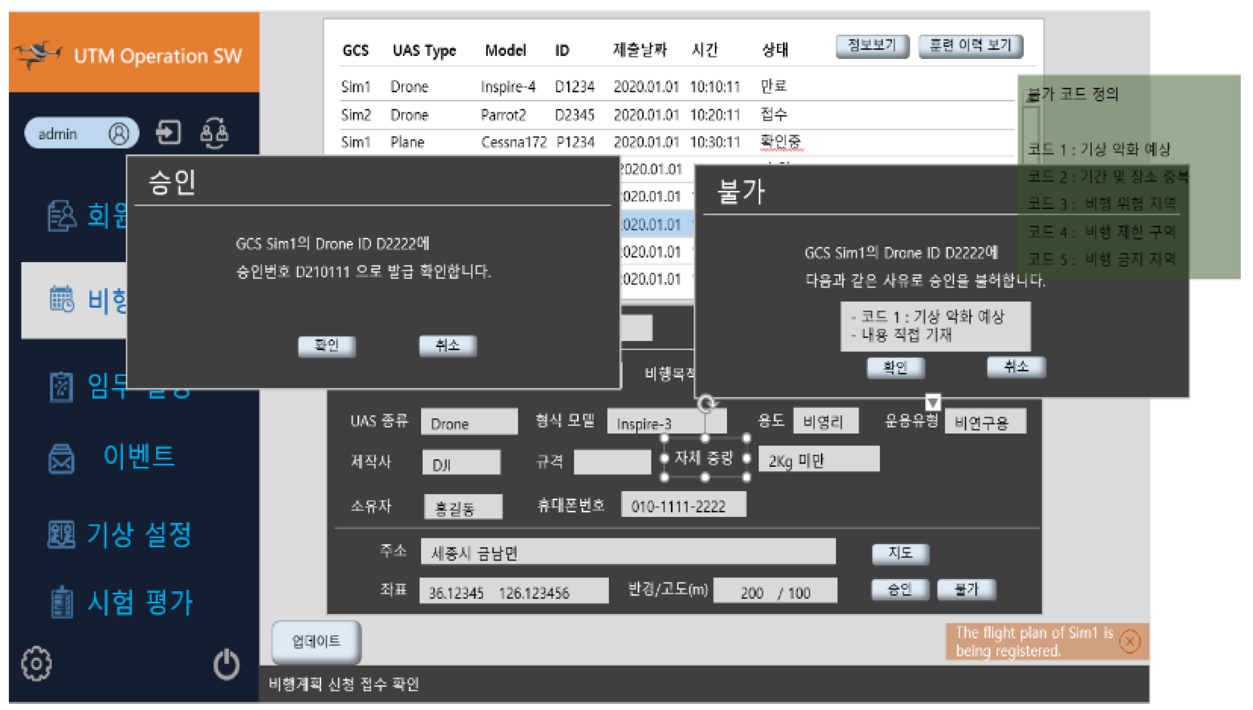Click the 정보보기 button
1253x710 pixels.
872,46
